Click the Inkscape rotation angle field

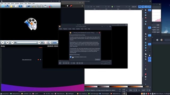coord(143,90)
